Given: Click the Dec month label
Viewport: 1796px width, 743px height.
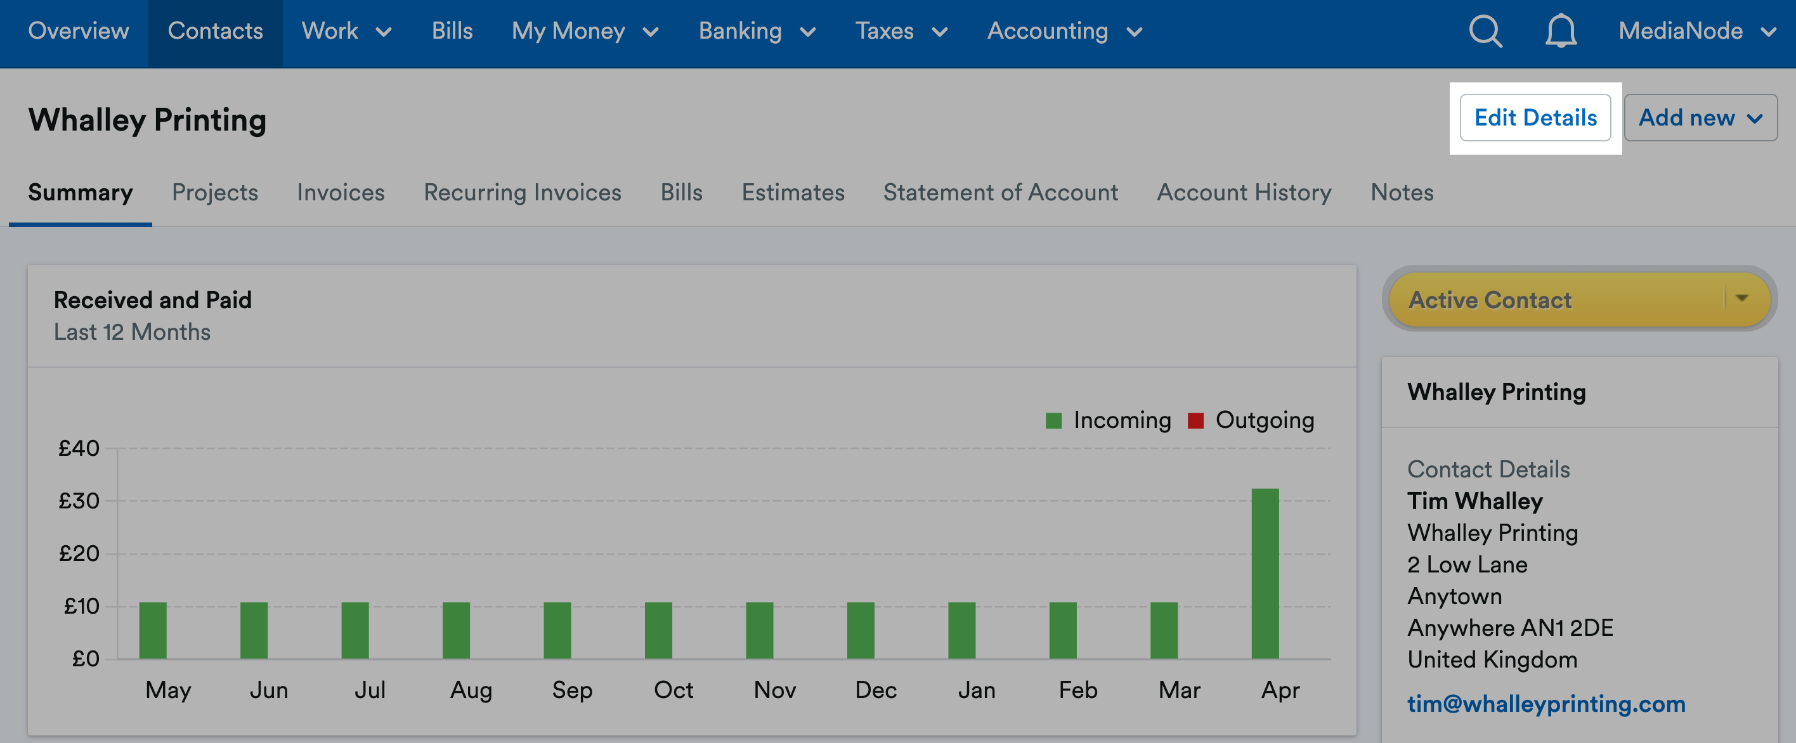Looking at the screenshot, I should point(876,690).
